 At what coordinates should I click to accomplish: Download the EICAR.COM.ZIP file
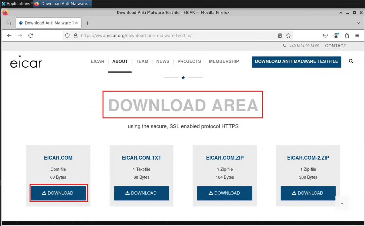point(225,193)
